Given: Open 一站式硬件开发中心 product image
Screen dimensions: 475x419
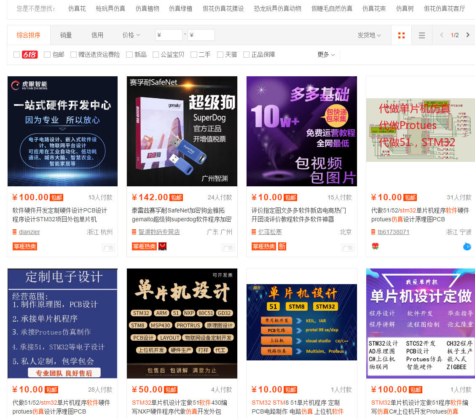Looking at the screenshot, I should [x=62, y=131].
